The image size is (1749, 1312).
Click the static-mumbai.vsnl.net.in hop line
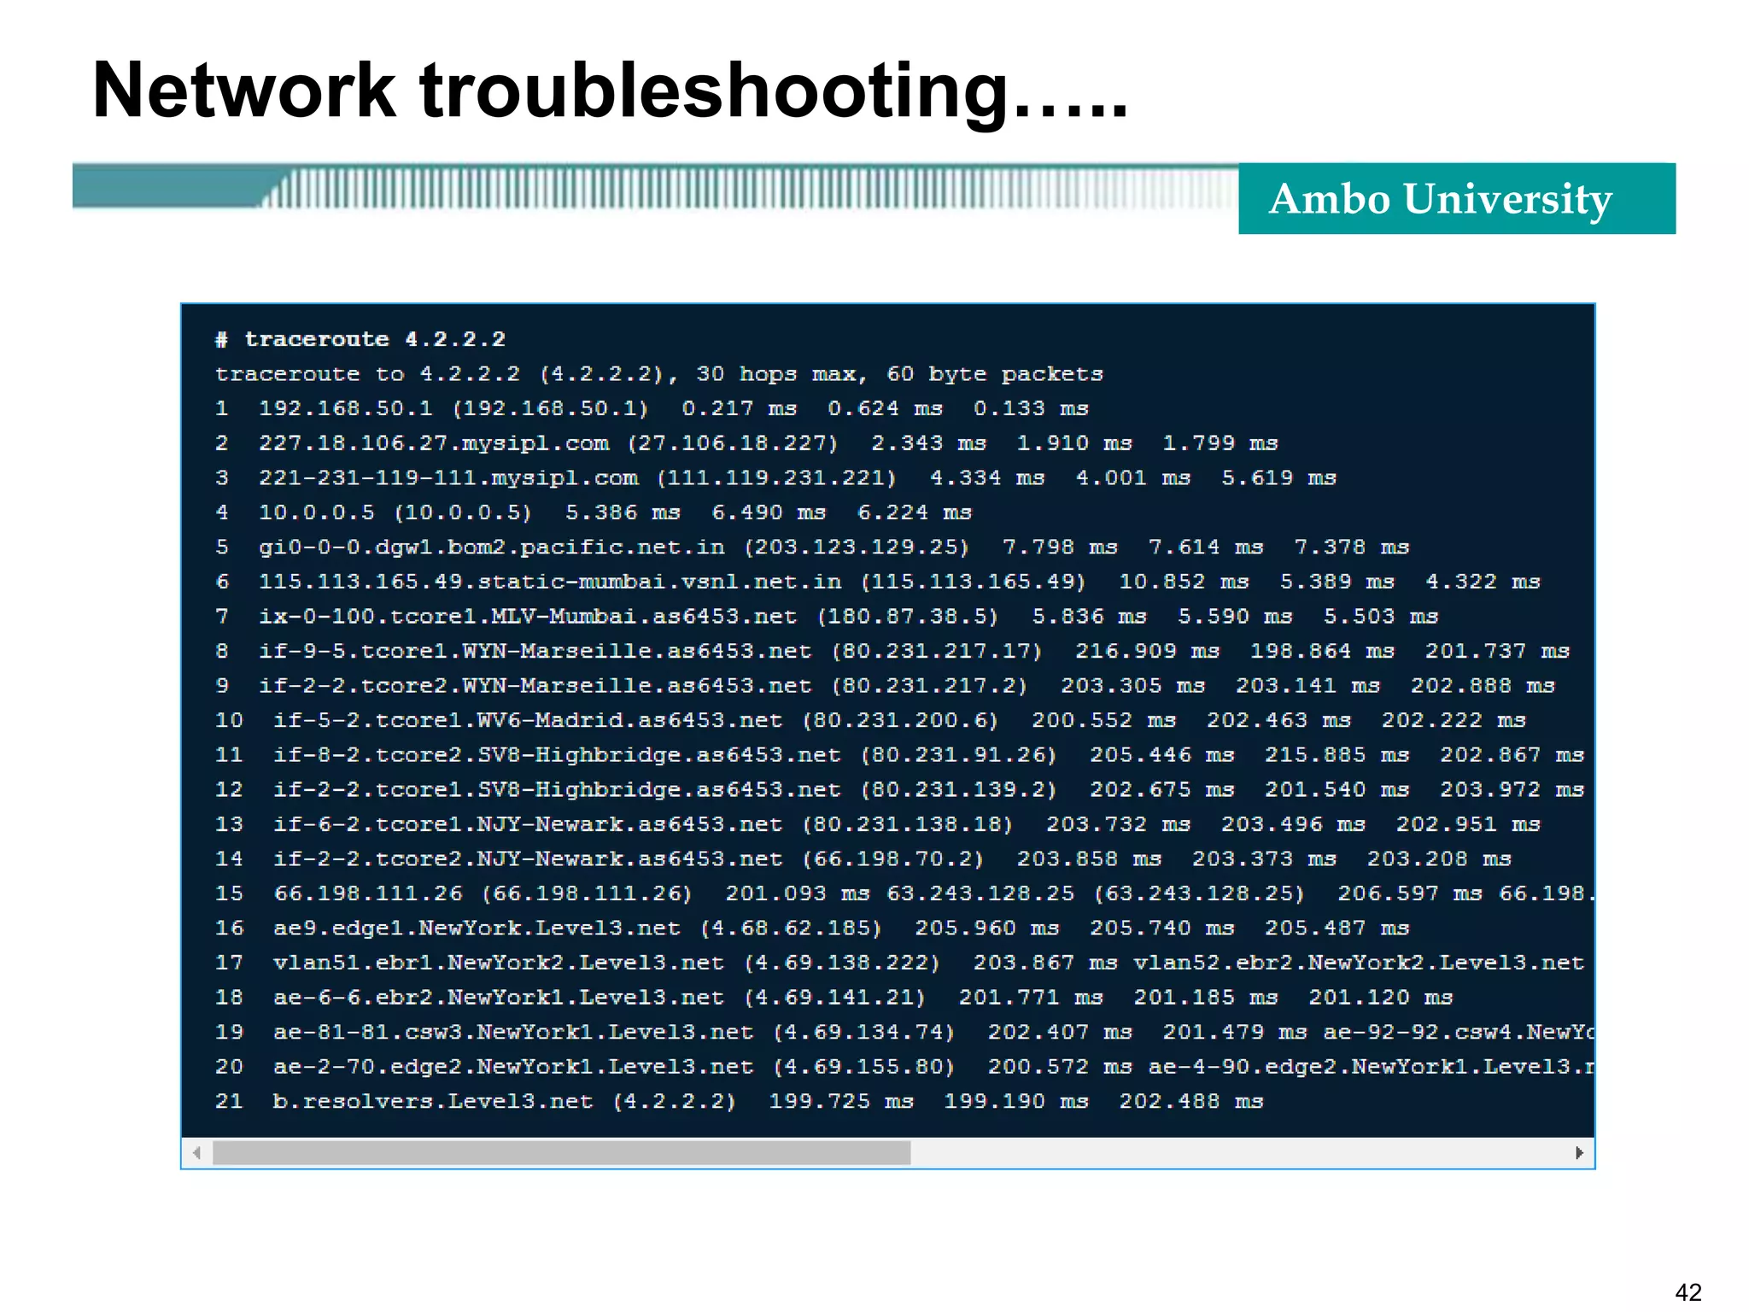(549, 582)
